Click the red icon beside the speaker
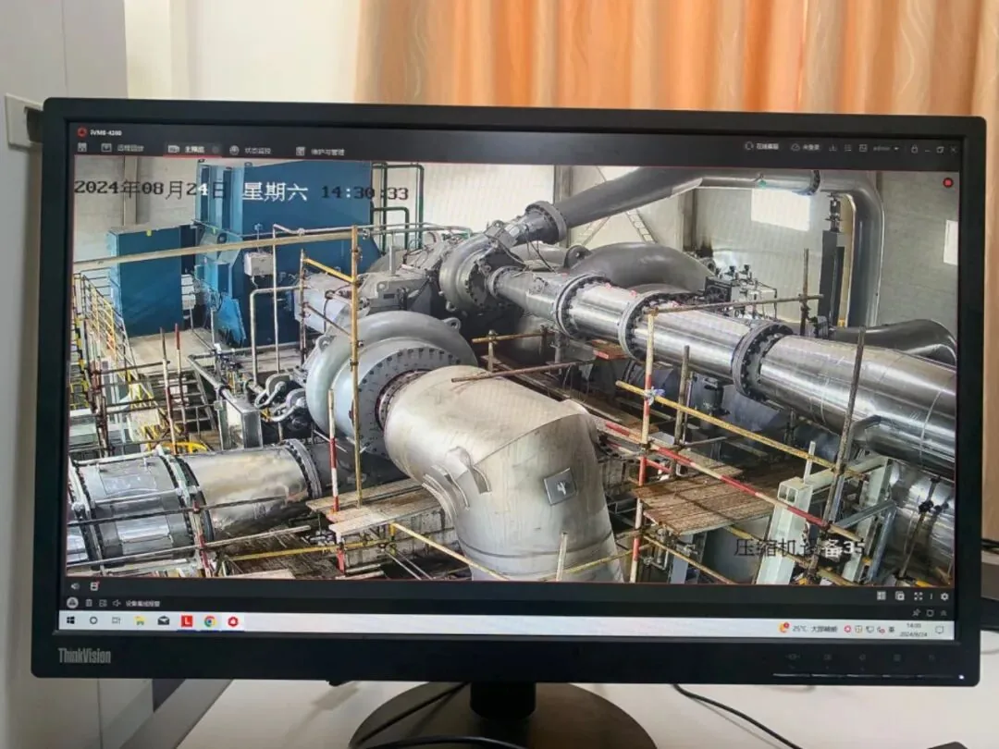Viewport: 999px width, 749px height. pos(94,586)
